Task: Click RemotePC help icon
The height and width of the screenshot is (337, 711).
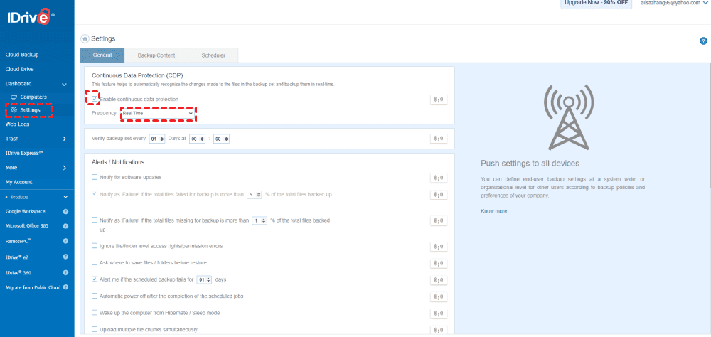Action: [x=65, y=241]
